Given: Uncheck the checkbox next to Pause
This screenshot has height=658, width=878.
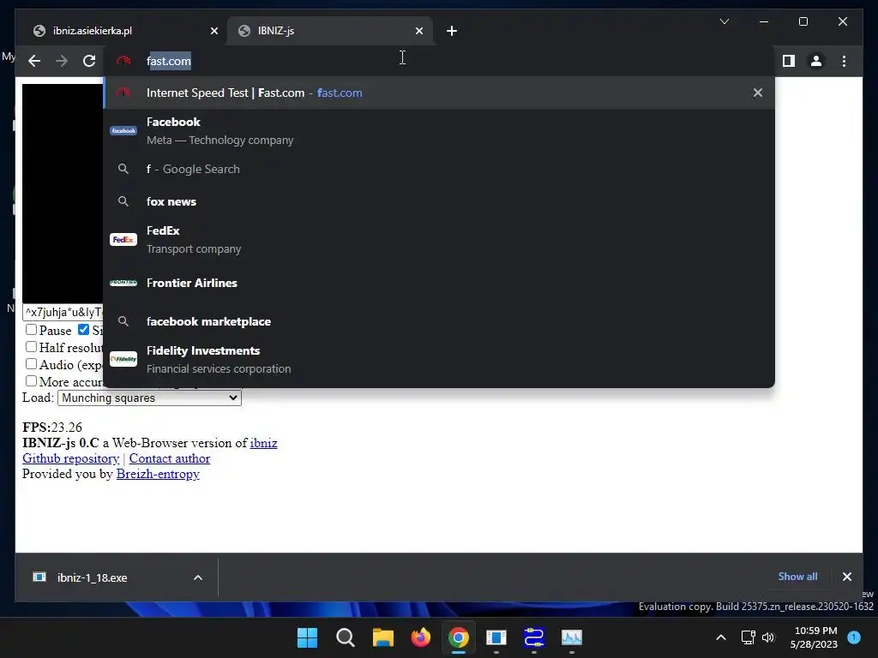Looking at the screenshot, I should click(x=83, y=330).
